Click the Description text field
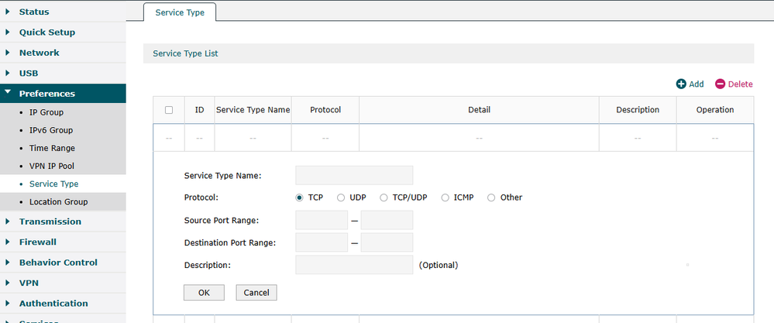Image resolution: width=774 pixels, height=323 pixels. point(354,265)
